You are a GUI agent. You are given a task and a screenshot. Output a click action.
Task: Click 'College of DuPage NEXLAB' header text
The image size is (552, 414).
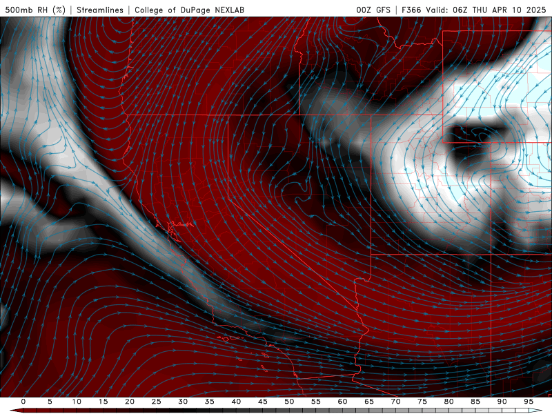(189, 10)
